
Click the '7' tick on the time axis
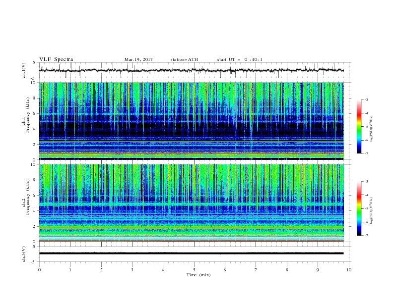(x=256, y=270)
